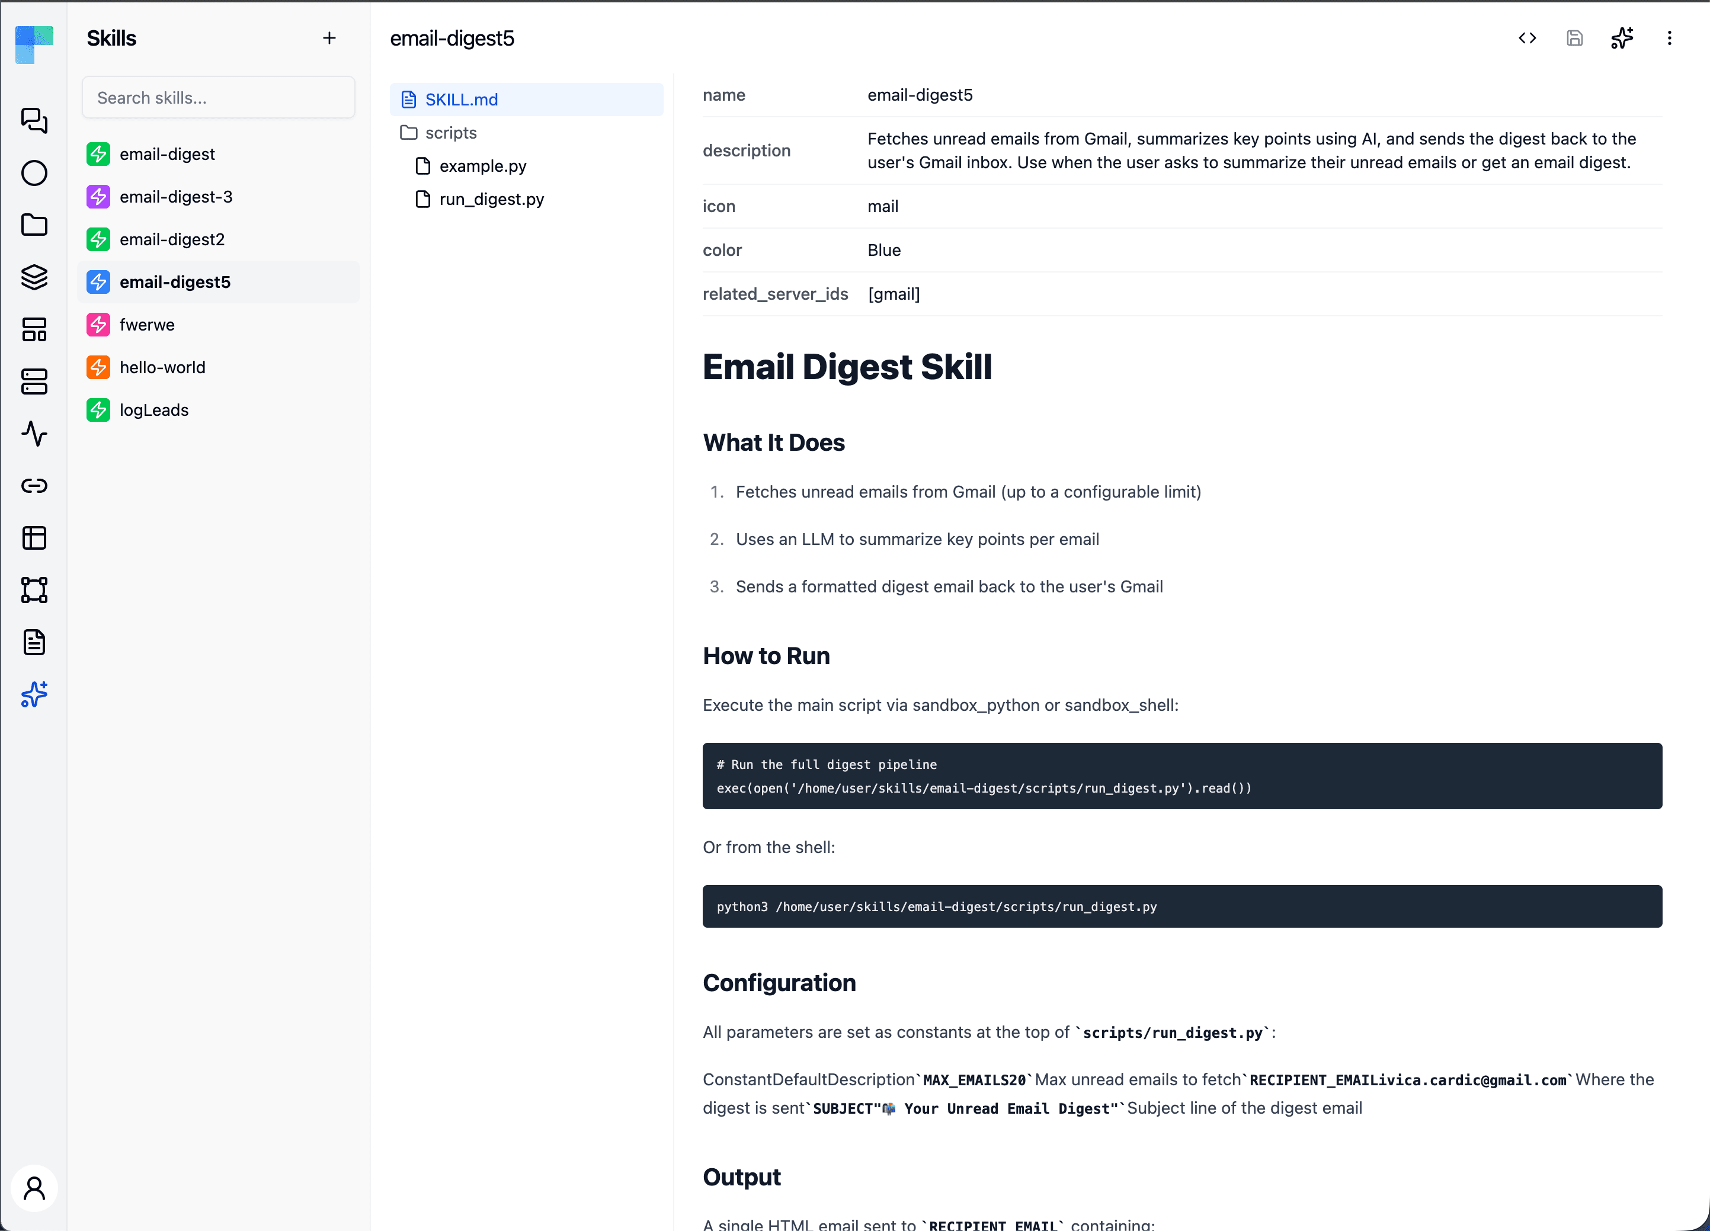Screen dimensions: 1710x1231
Task: Open the example.py file
Action: coord(526,166)
